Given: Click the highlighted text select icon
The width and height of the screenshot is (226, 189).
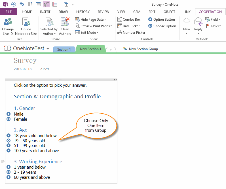Looking at the screenshot, I should coord(47,4).
